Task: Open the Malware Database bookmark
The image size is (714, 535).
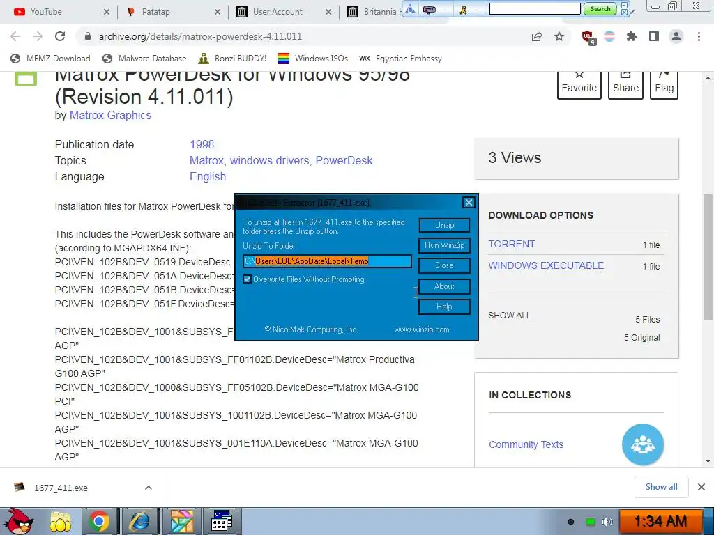Action: tap(144, 59)
